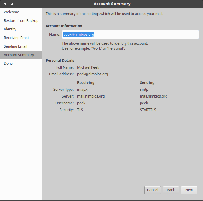
Task: Maximize the window using the square icon
Action: point(12,4)
